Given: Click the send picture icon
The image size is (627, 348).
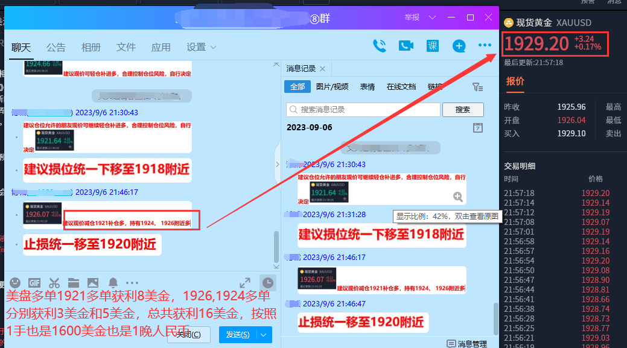Looking at the screenshot, I should [x=93, y=283].
